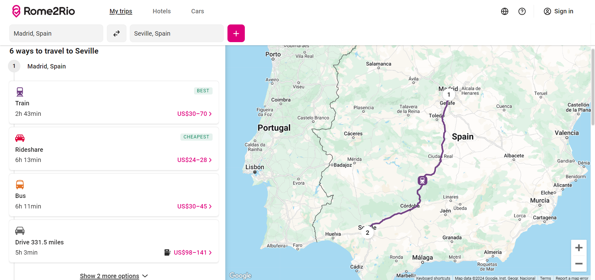
Task: Expand Show 2 more options
Action: pos(114,276)
